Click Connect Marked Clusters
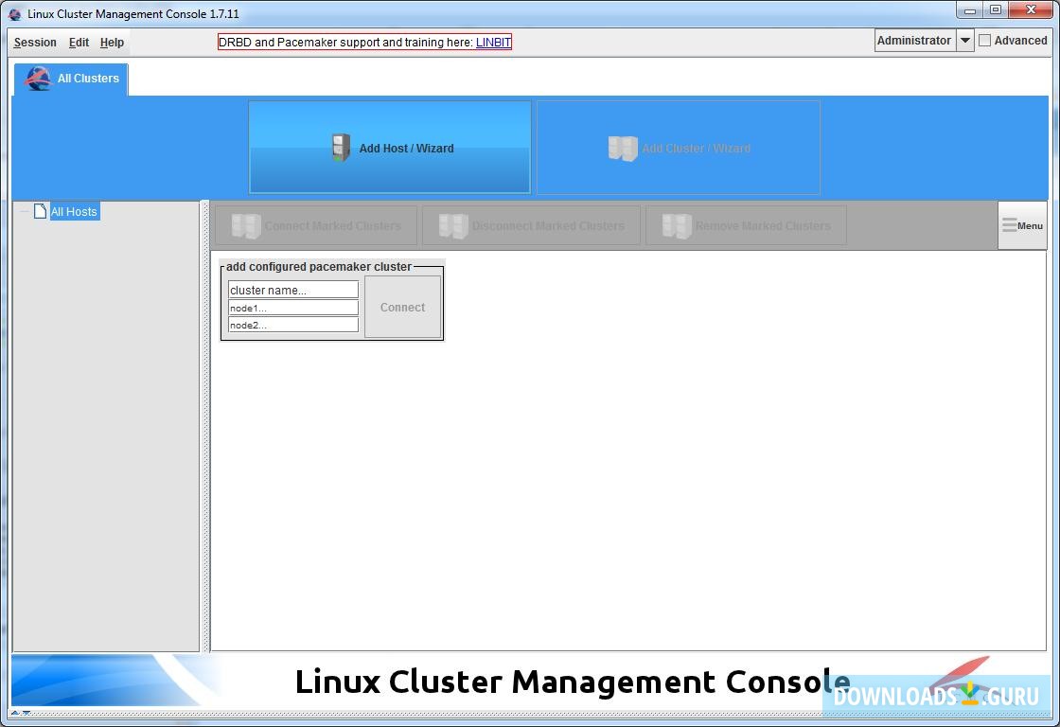The height and width of the screenshot is (727, 1060). 316,226
